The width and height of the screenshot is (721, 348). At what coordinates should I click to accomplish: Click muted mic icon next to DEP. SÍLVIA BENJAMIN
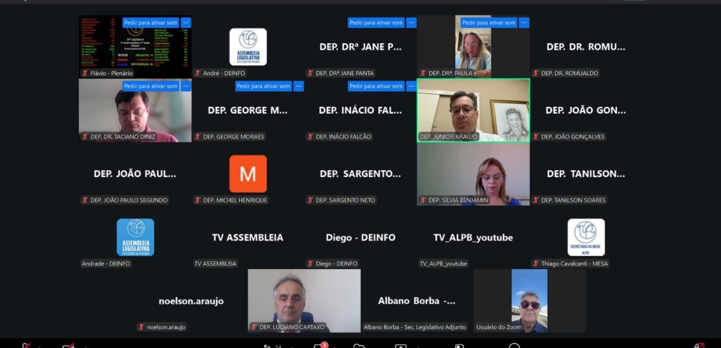[x=423, y=200]
